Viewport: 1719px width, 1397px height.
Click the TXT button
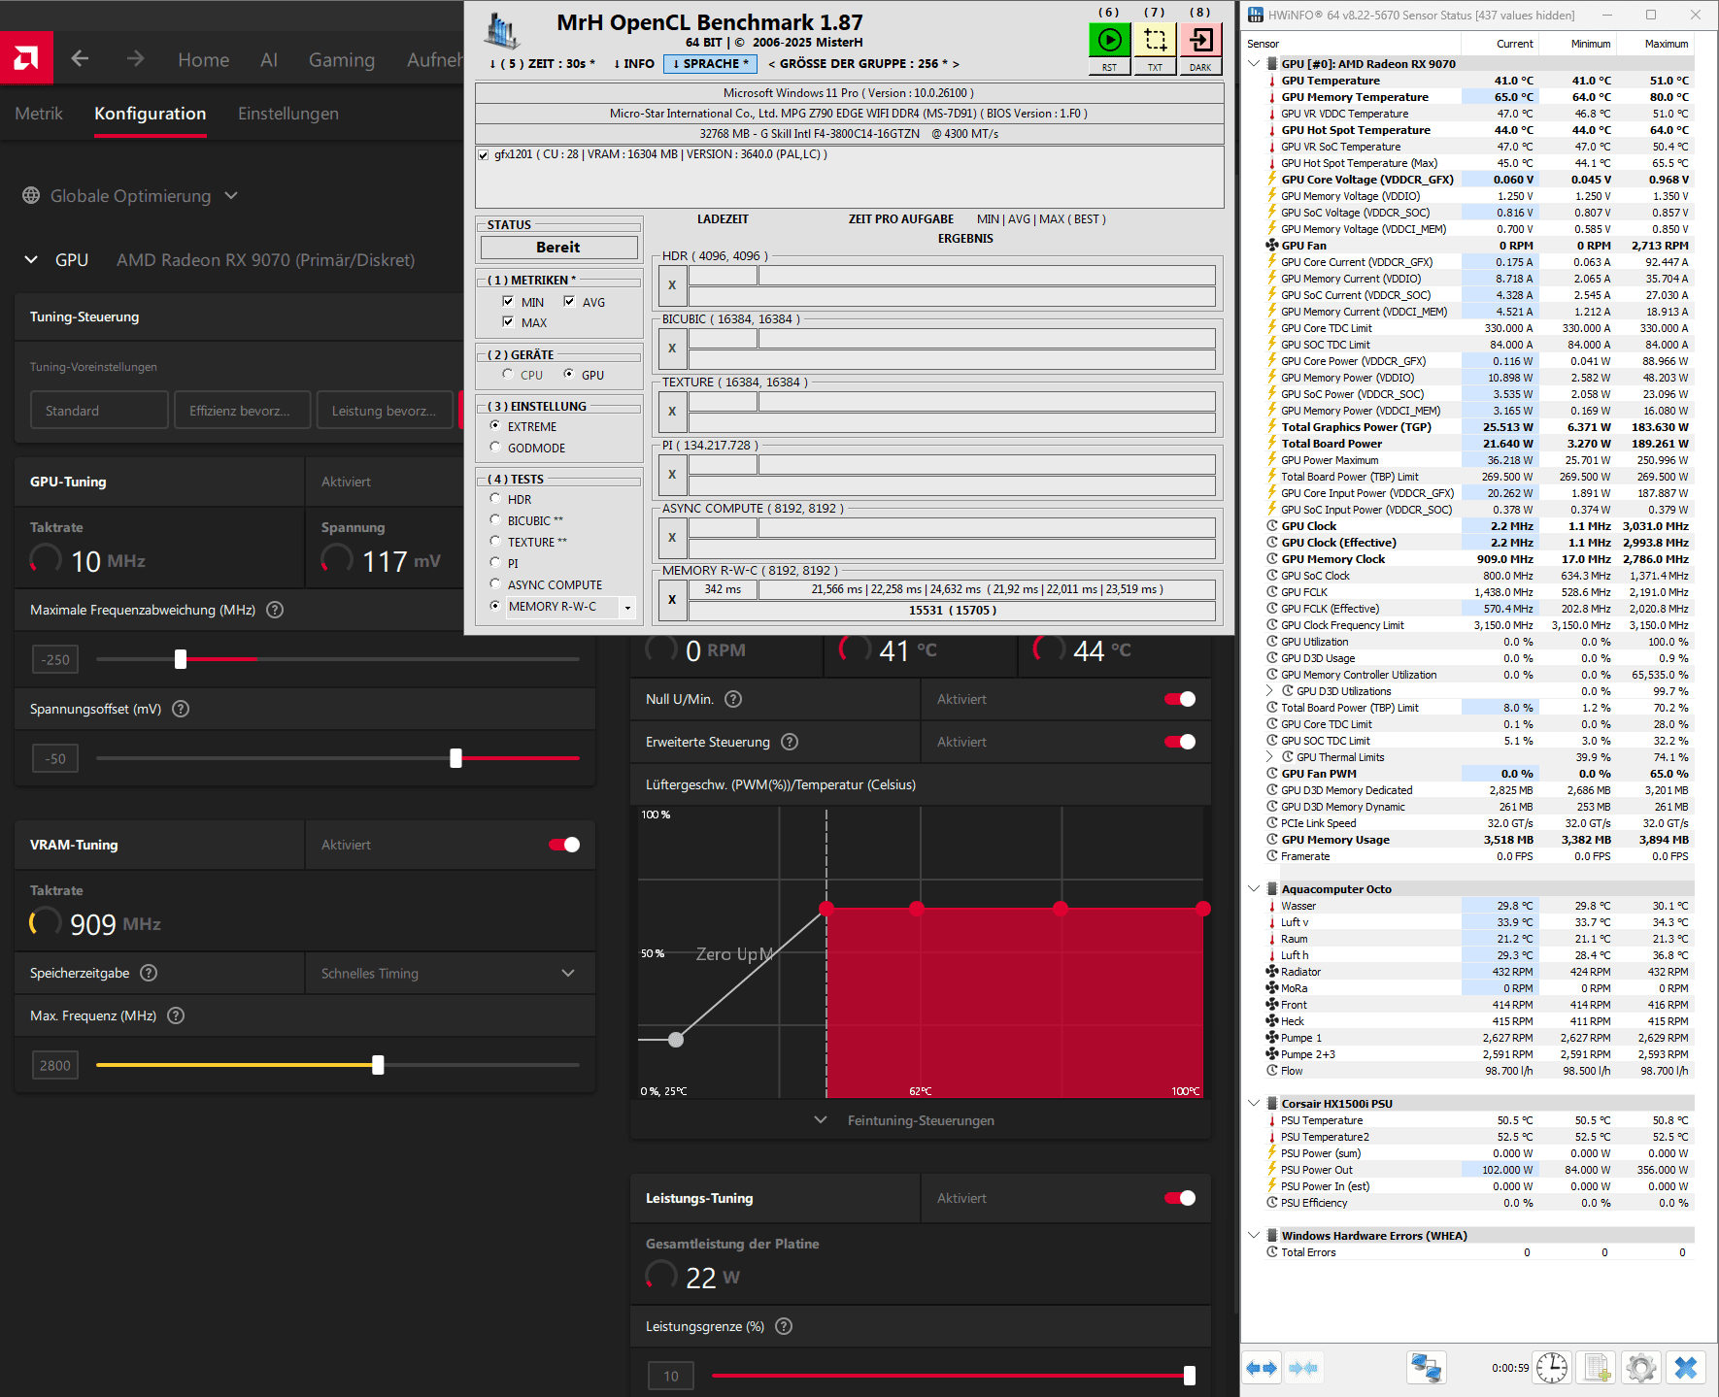(x=1155, y=68)
